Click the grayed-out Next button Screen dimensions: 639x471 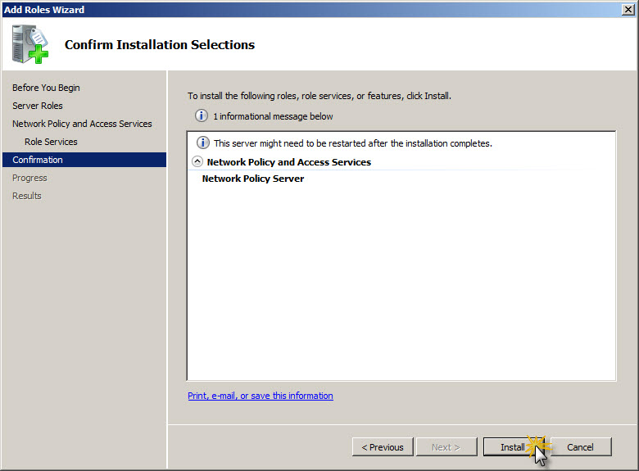click(446, 447)
